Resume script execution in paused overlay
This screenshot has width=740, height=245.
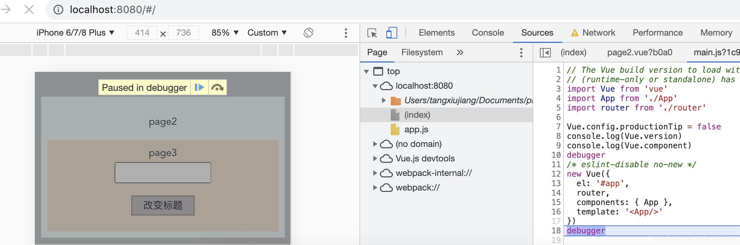click(199, 88)
